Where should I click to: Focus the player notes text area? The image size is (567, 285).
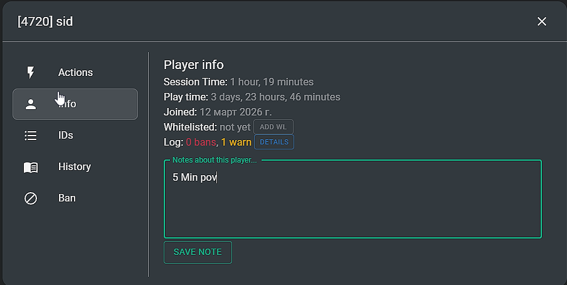point(352,199)
